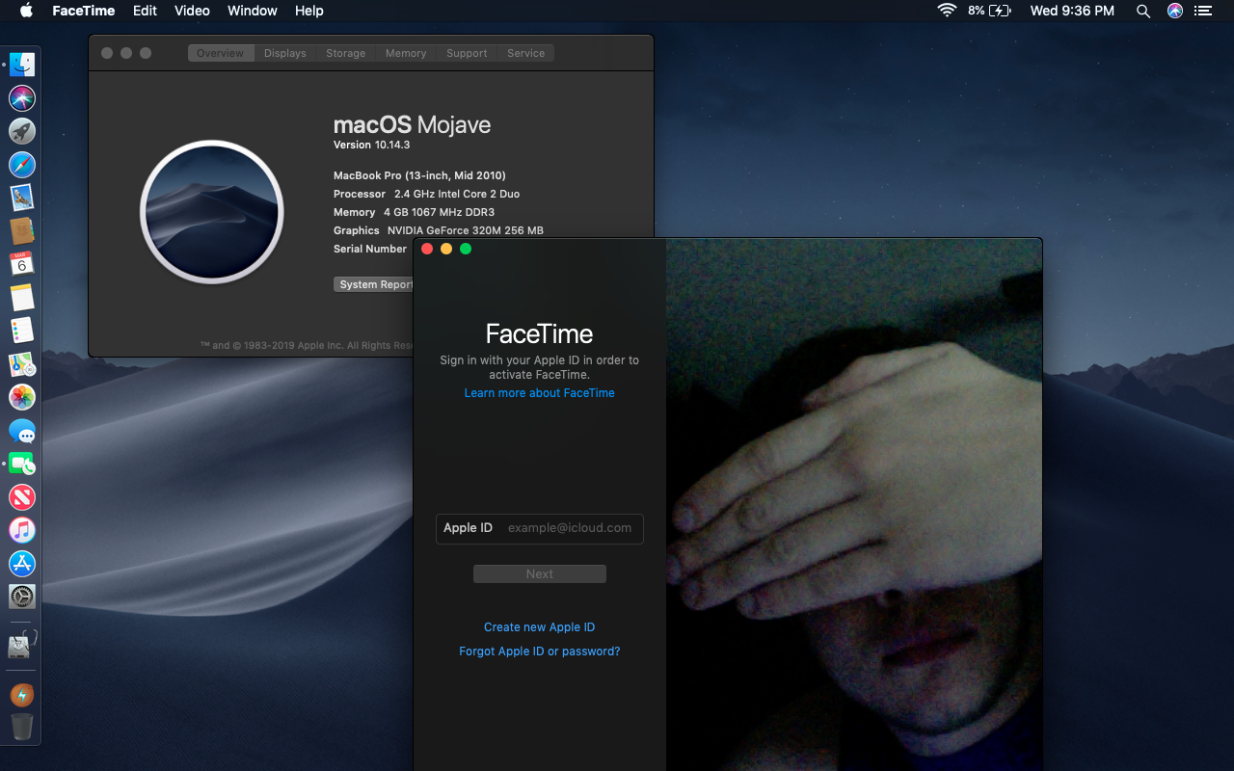Open iTunes music icon in dock
This screenshot has width=1234, height=771.
point(22,530)
